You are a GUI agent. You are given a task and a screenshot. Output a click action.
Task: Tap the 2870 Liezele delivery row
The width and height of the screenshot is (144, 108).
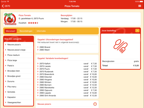67,66
